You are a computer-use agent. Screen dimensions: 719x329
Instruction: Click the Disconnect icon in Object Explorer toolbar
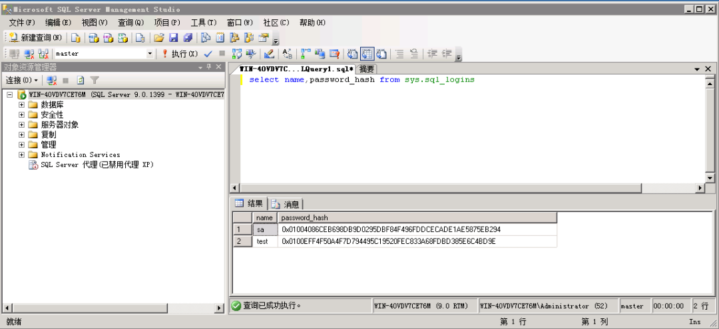(x=51, y=80)
